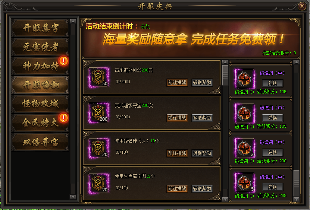
Task: Select the 破境丹 item icon costing 185 points
Action: coord(245,113)
